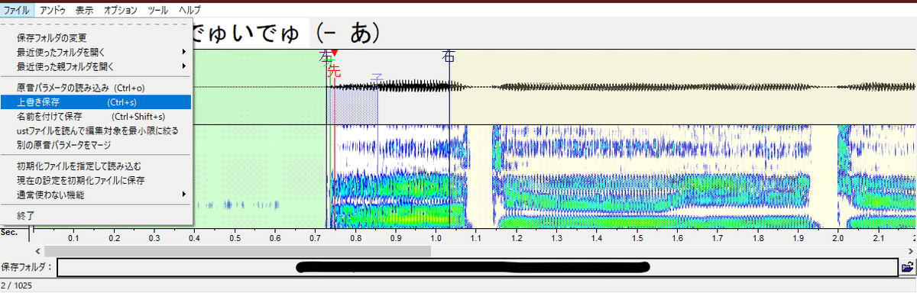Select the red 先 preutterance marker
The width and height of the screenshot is (917, 293).
click(333, 71)
